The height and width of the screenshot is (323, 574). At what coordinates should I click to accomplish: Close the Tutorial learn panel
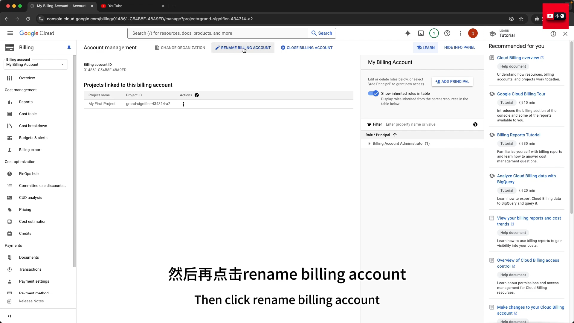click(565, 34)
